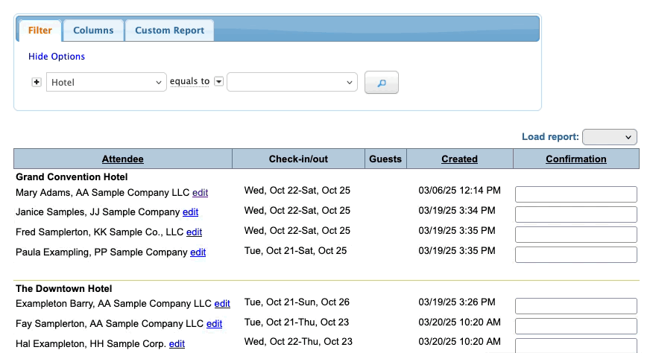Screen dimensions: 653x353
Task: Click the plus icon to add filter
Action: [x=37, y=82]
